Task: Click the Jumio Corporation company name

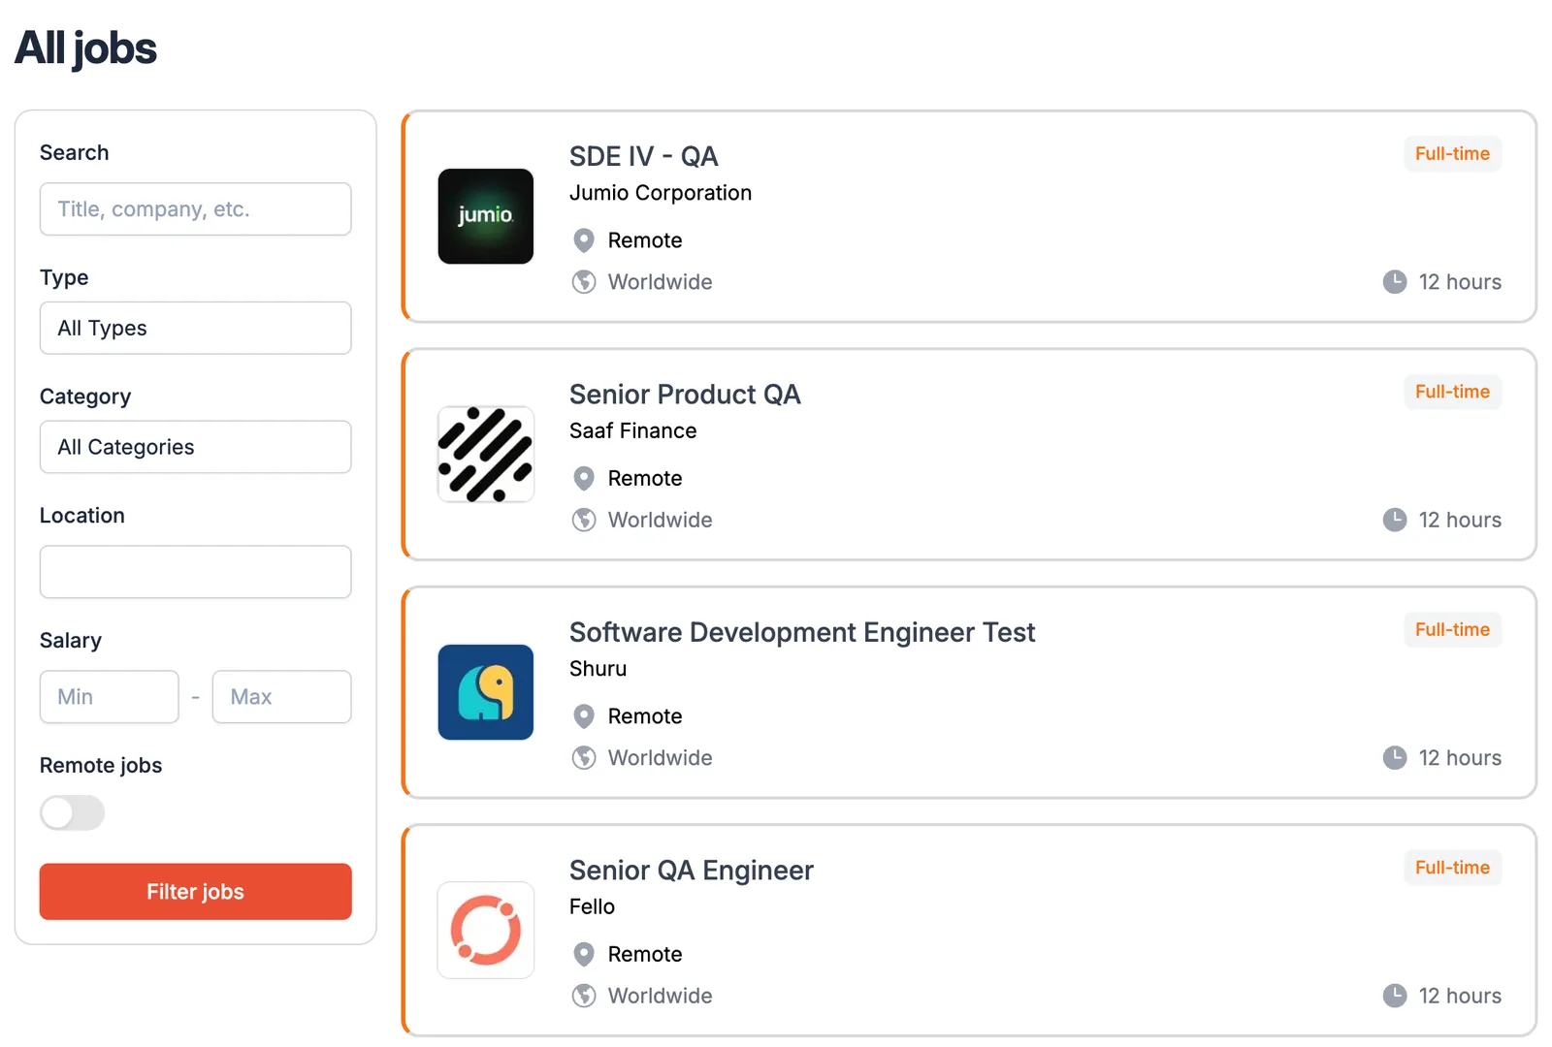Action: (x=661, y=193)
